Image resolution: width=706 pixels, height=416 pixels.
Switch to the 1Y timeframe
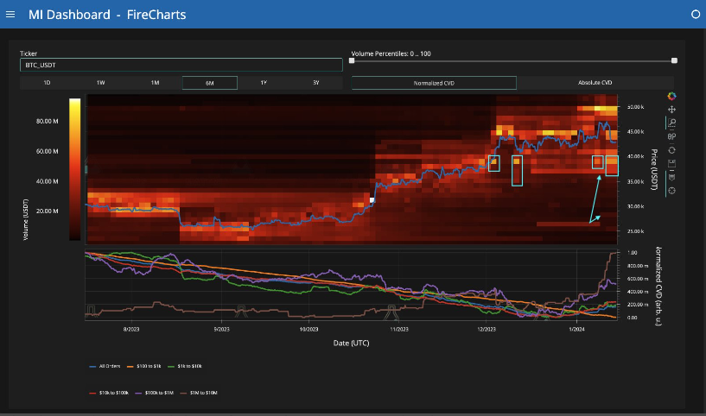[x=264, y=83]
